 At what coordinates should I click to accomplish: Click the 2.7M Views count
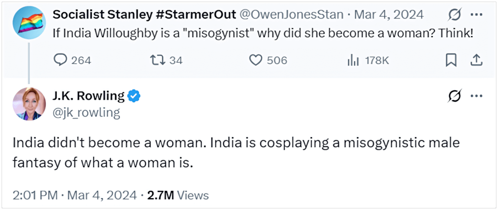point(178,195)
